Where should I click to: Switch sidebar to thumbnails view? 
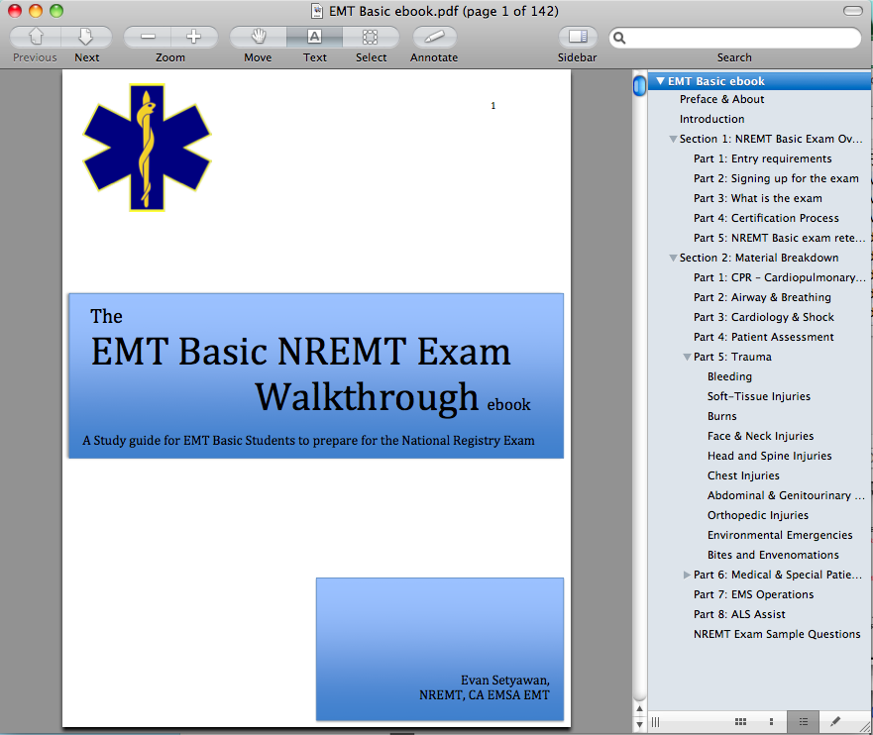click(x=771, y=722)
